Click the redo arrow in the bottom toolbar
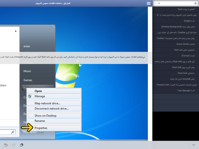The height and width of the screenshot is (149, 199). click(14, 145)
